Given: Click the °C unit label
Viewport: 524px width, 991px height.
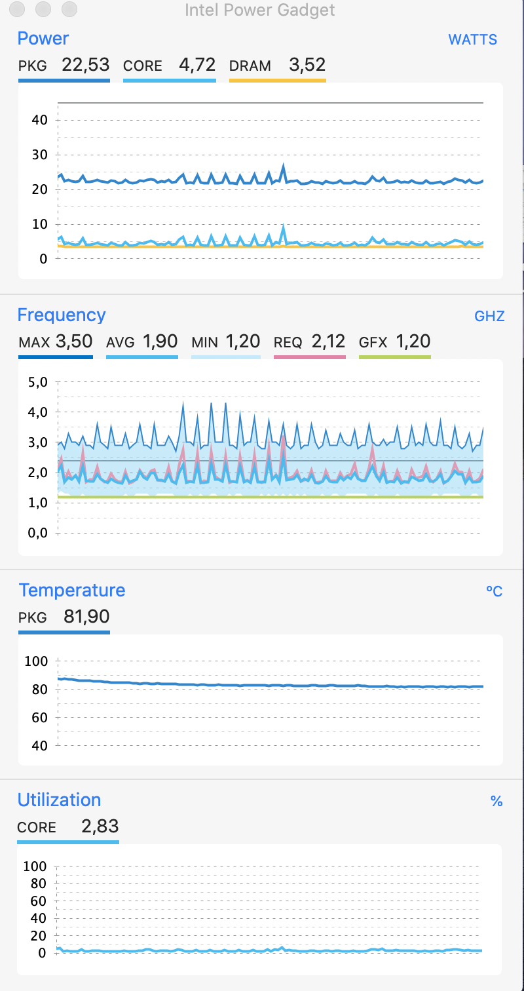Looking at the screenshot, I should tap(494, 591).
